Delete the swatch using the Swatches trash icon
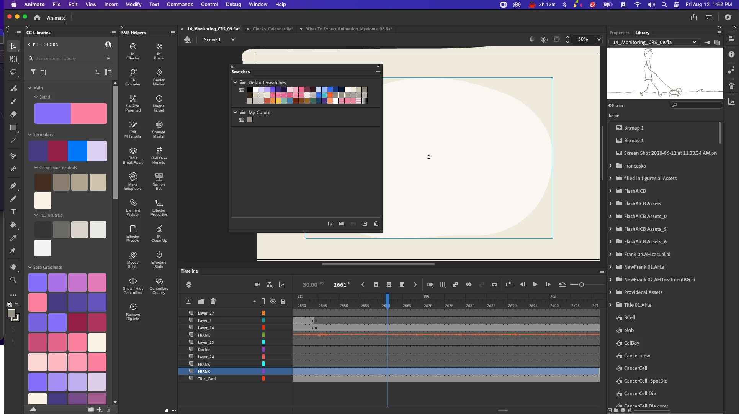 (376, 223)
